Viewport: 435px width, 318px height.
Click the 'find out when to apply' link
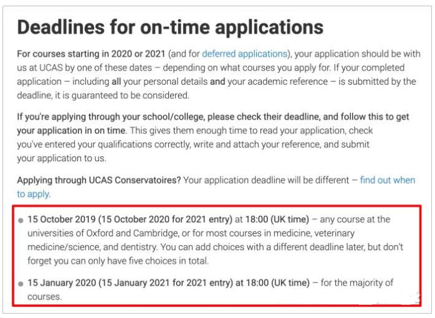(387, 180)
